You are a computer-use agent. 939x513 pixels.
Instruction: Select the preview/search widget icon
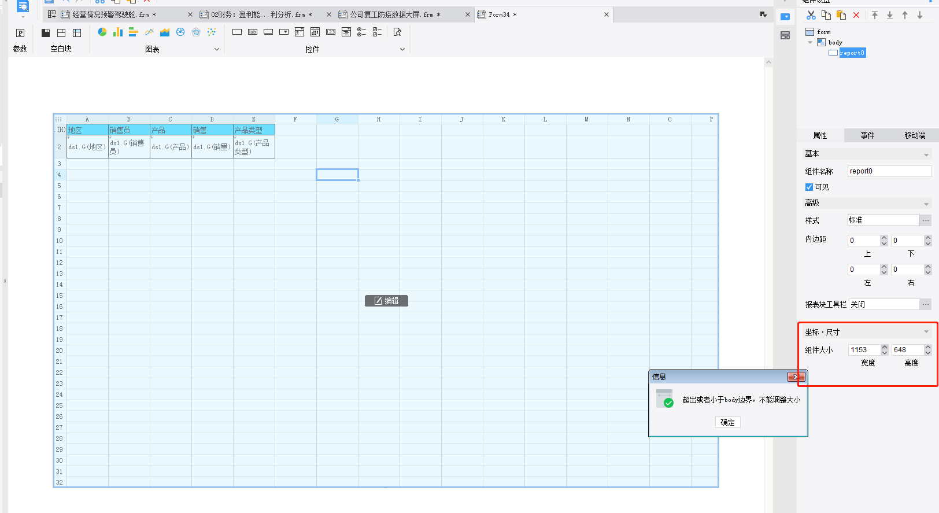click(397, 32)
